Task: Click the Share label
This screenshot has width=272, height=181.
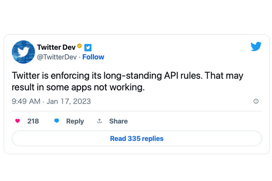Action: pyautogui.click(x=118, y=121)
